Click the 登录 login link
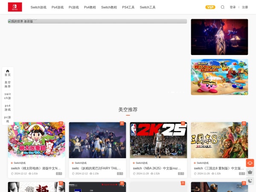The height and width of the screenshot is (192, 256). pyautogui.click(x=233, y=7)
